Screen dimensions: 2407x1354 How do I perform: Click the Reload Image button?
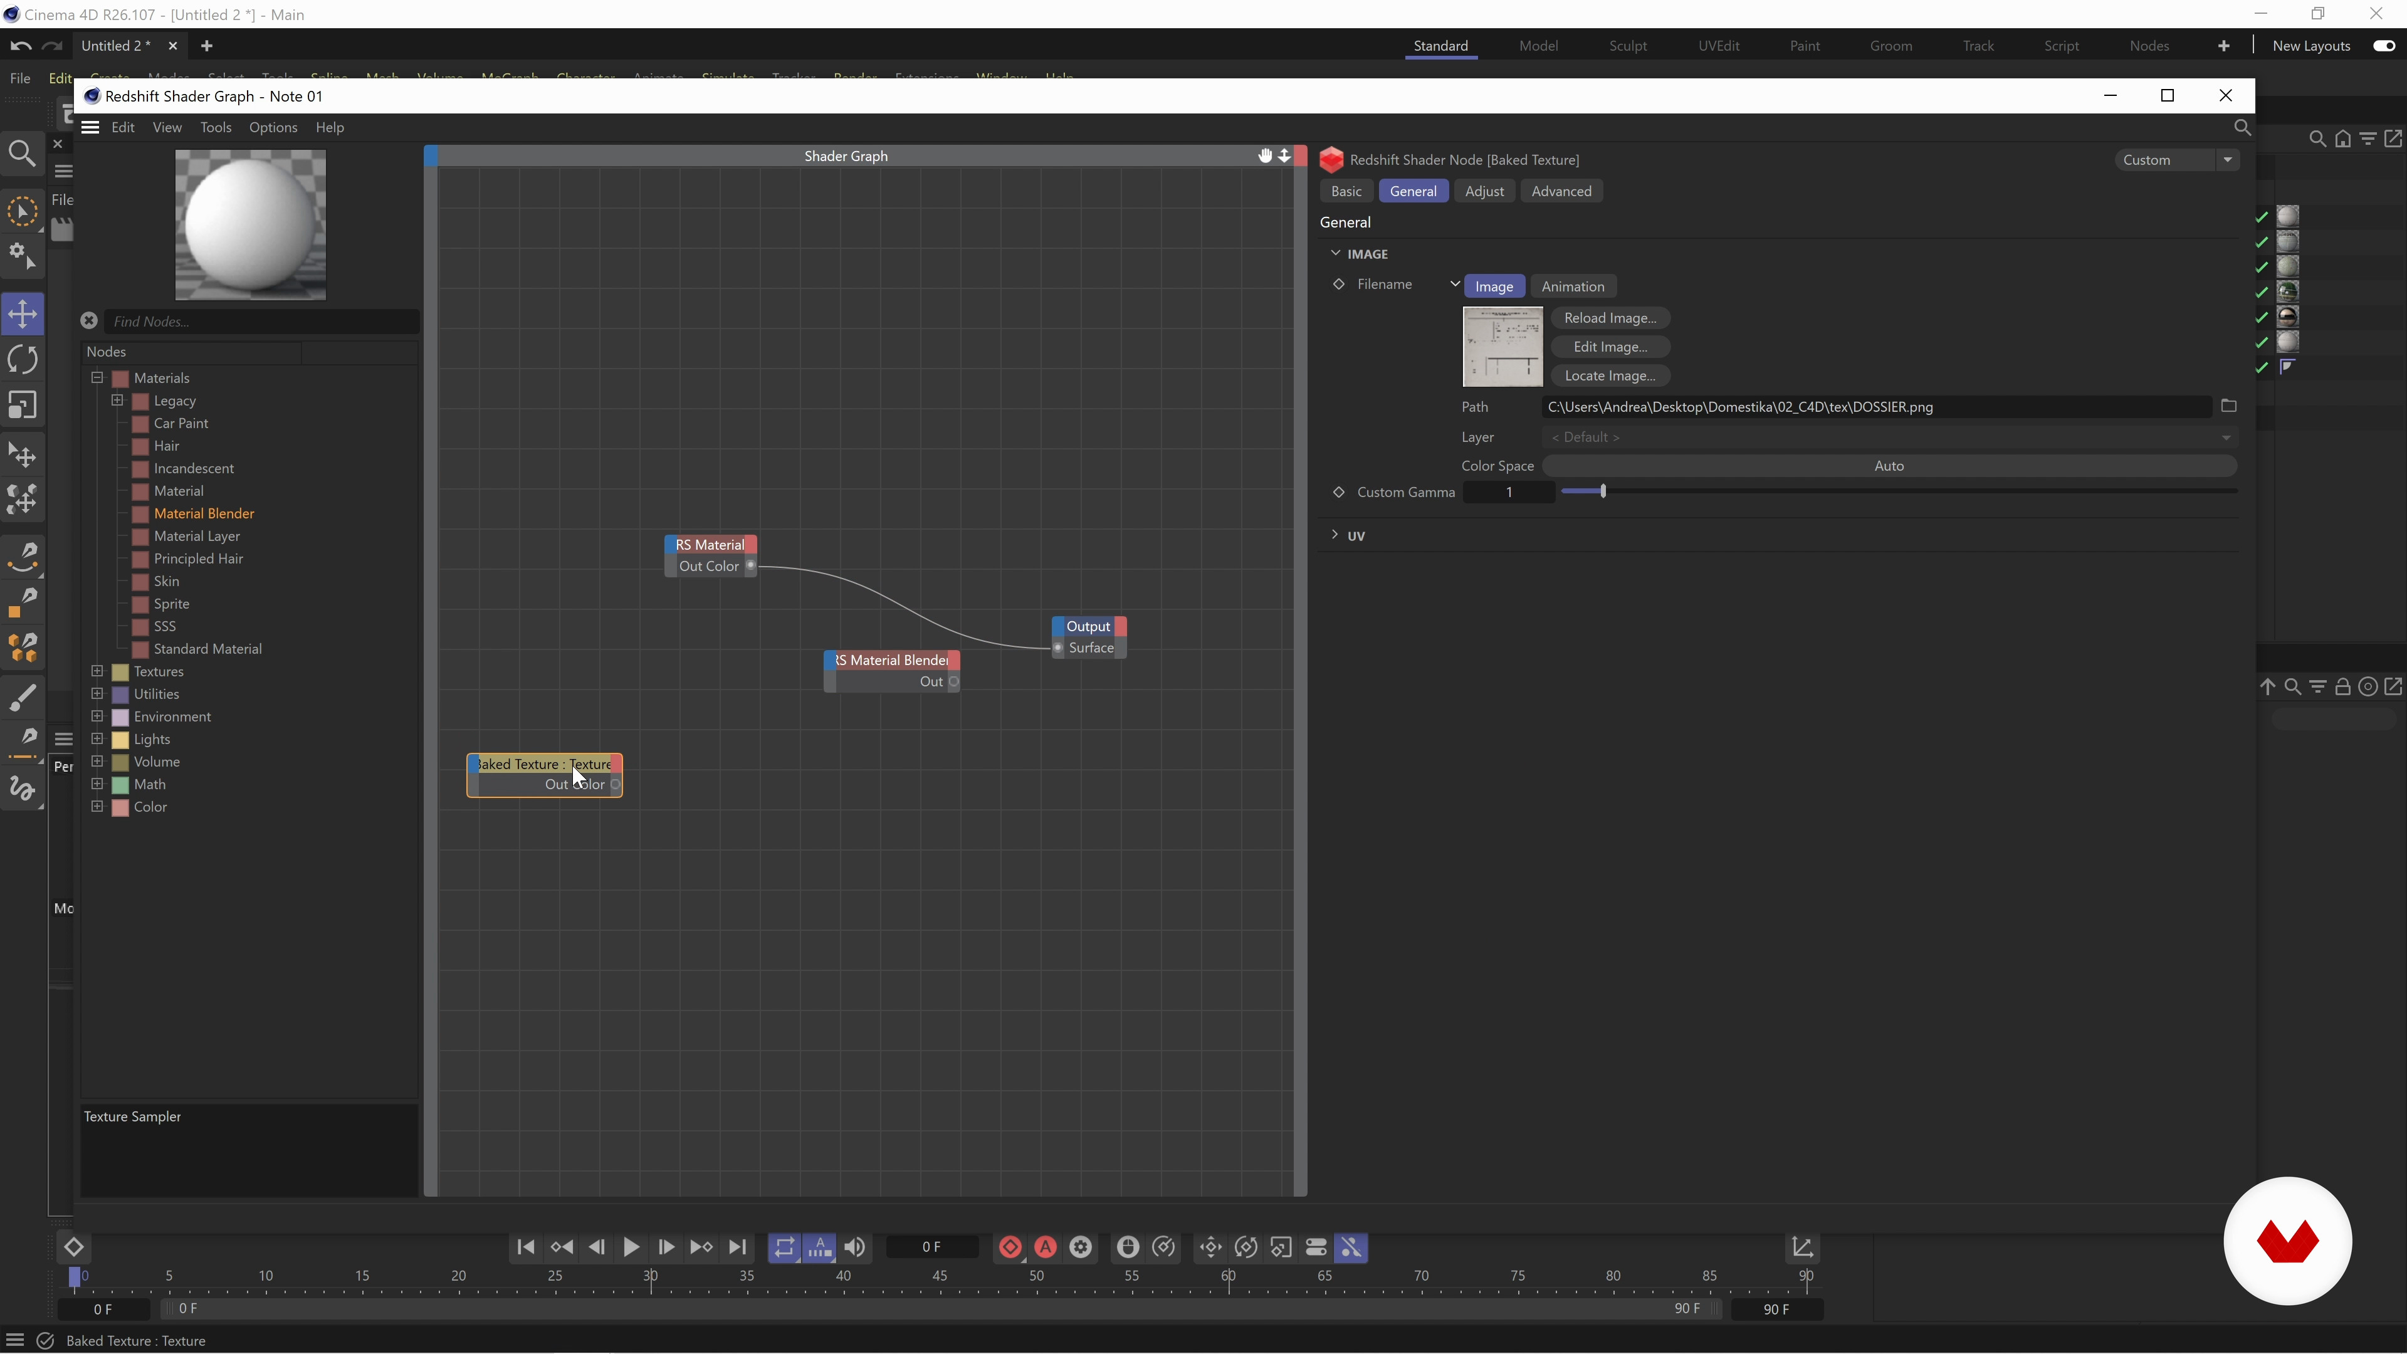(1609, 318)
